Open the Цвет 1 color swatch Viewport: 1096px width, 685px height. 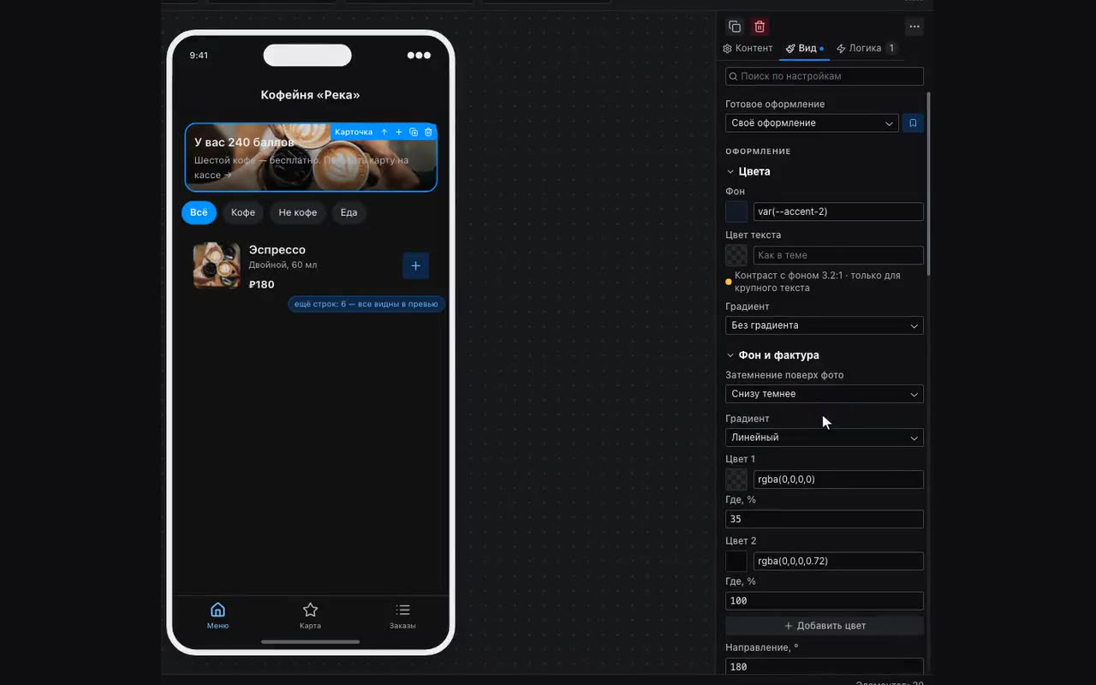pyautogui.click(x=736, y=479)
